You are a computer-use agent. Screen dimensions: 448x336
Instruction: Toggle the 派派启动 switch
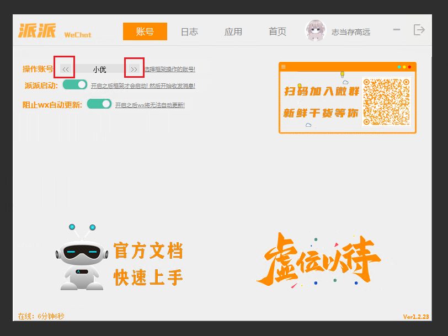coord(75,85)
